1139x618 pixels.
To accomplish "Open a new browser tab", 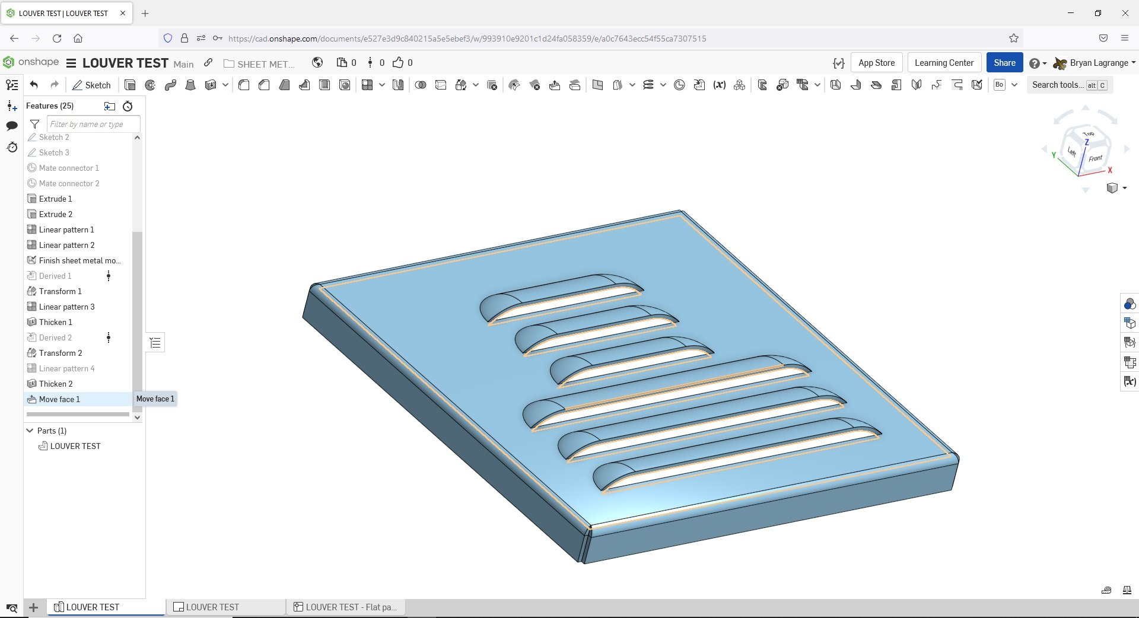I will pyautogui.click(x=145, y=13).
